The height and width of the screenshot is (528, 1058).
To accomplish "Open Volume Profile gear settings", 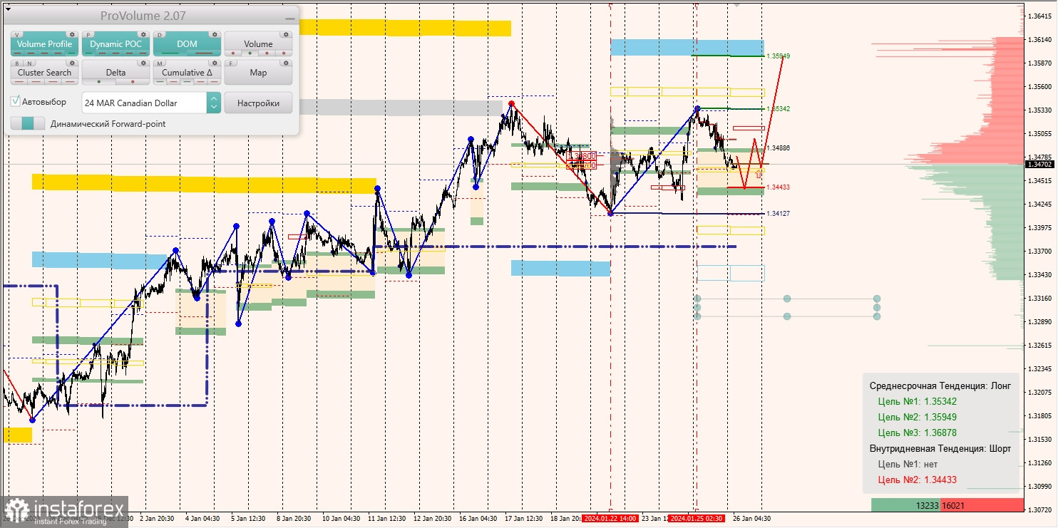I will (x=72, y=34).
